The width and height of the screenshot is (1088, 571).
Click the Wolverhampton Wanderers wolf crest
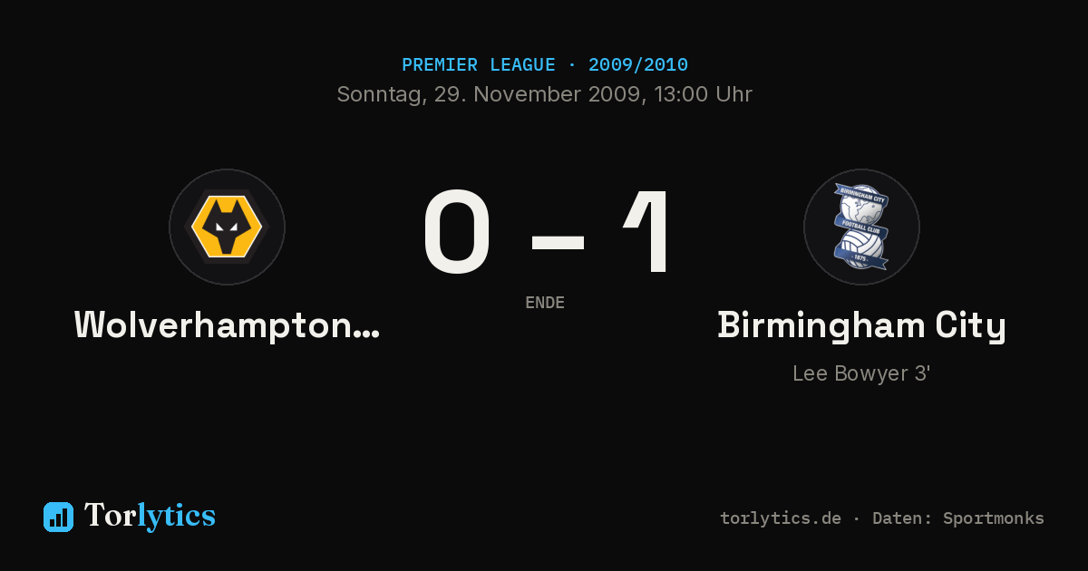227,227
